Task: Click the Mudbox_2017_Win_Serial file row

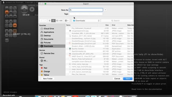Action: (x=100, y=36)
